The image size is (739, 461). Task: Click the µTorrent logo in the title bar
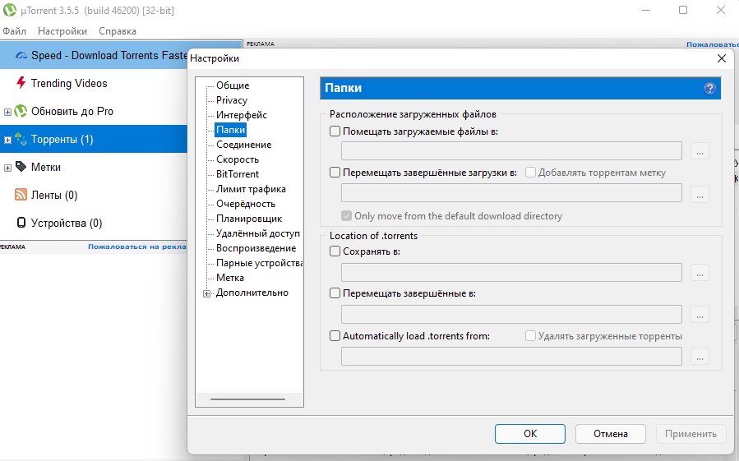(9, 10)
